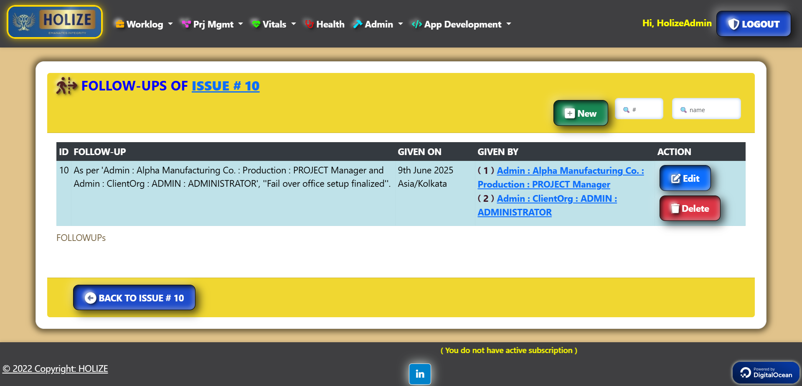Edit follow-up number 10
This screenshot has height=386, width=802.
[x=685, y=178]
